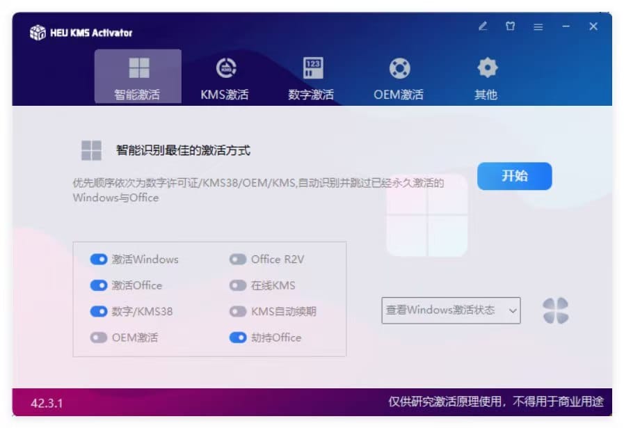Click the gear icon above 其他
This screenshot has height=428, width=624.
coord(488,68)
